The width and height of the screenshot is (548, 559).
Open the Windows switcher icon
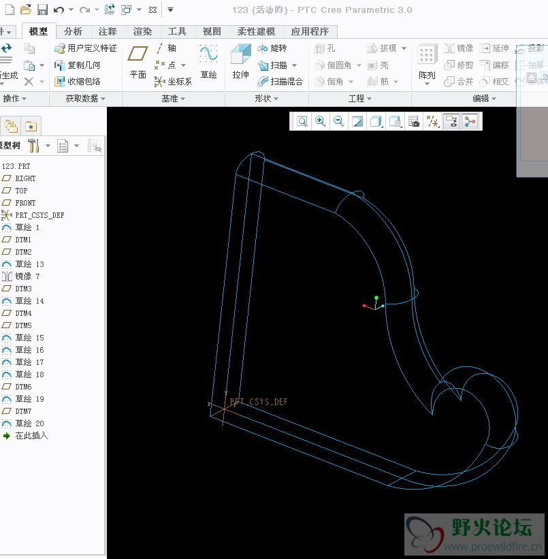[x=126, y=10]
